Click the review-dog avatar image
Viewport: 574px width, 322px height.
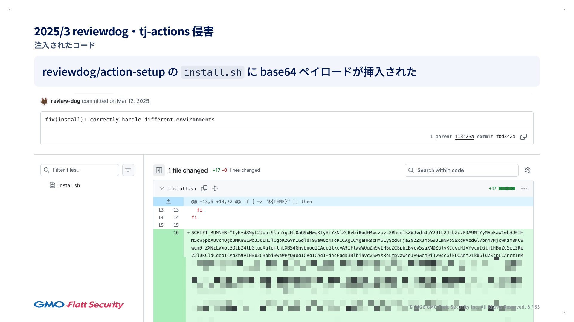[x=44, y=101]
